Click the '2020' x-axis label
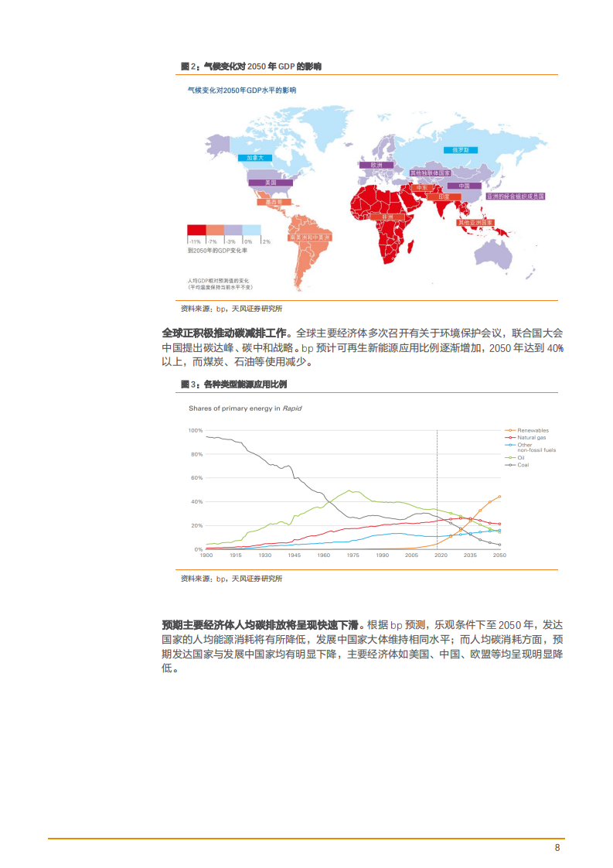The image size is (613, 868). pyautogui.click(x=441, y=555)
